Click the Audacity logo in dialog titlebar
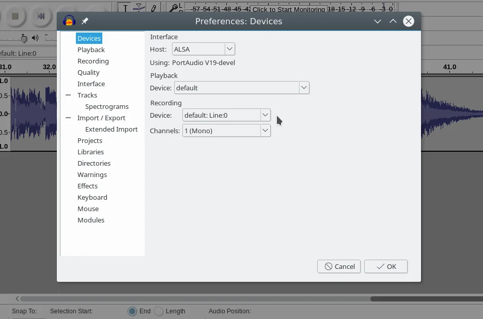This screenshot has height=319, width=483. pyautogui.click(x=69, y=21)
